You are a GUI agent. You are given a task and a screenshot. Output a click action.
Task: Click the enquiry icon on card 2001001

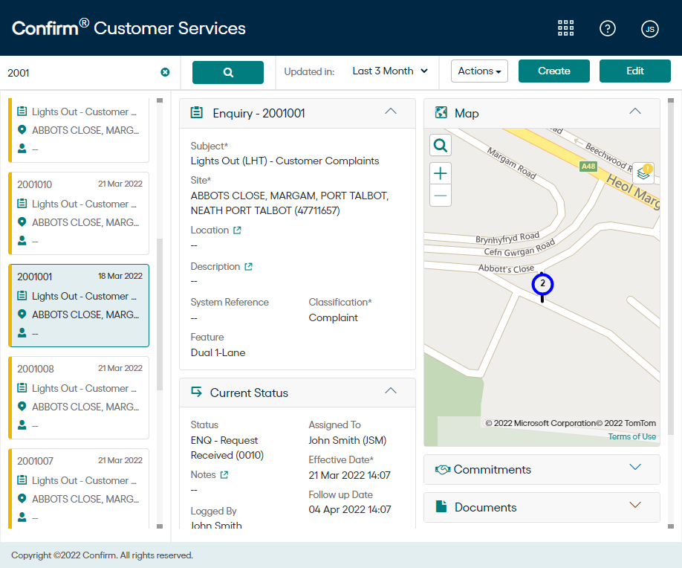(22, 296)
